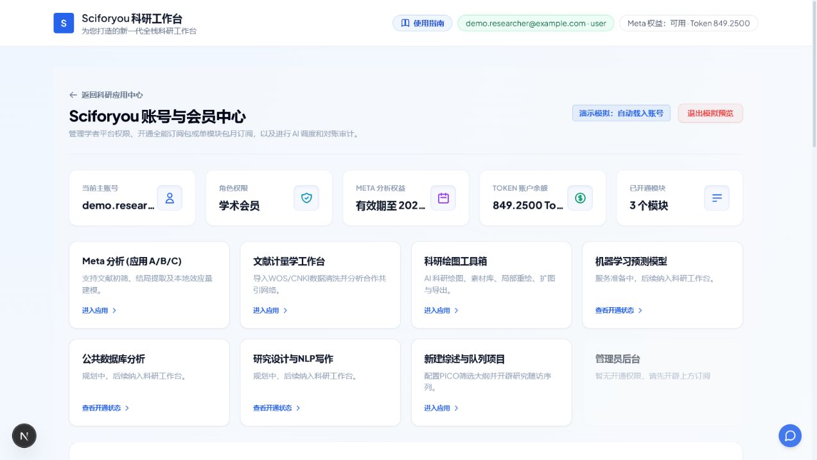Click the 文献计量学工作台 card title

click(x=289, y=261)
